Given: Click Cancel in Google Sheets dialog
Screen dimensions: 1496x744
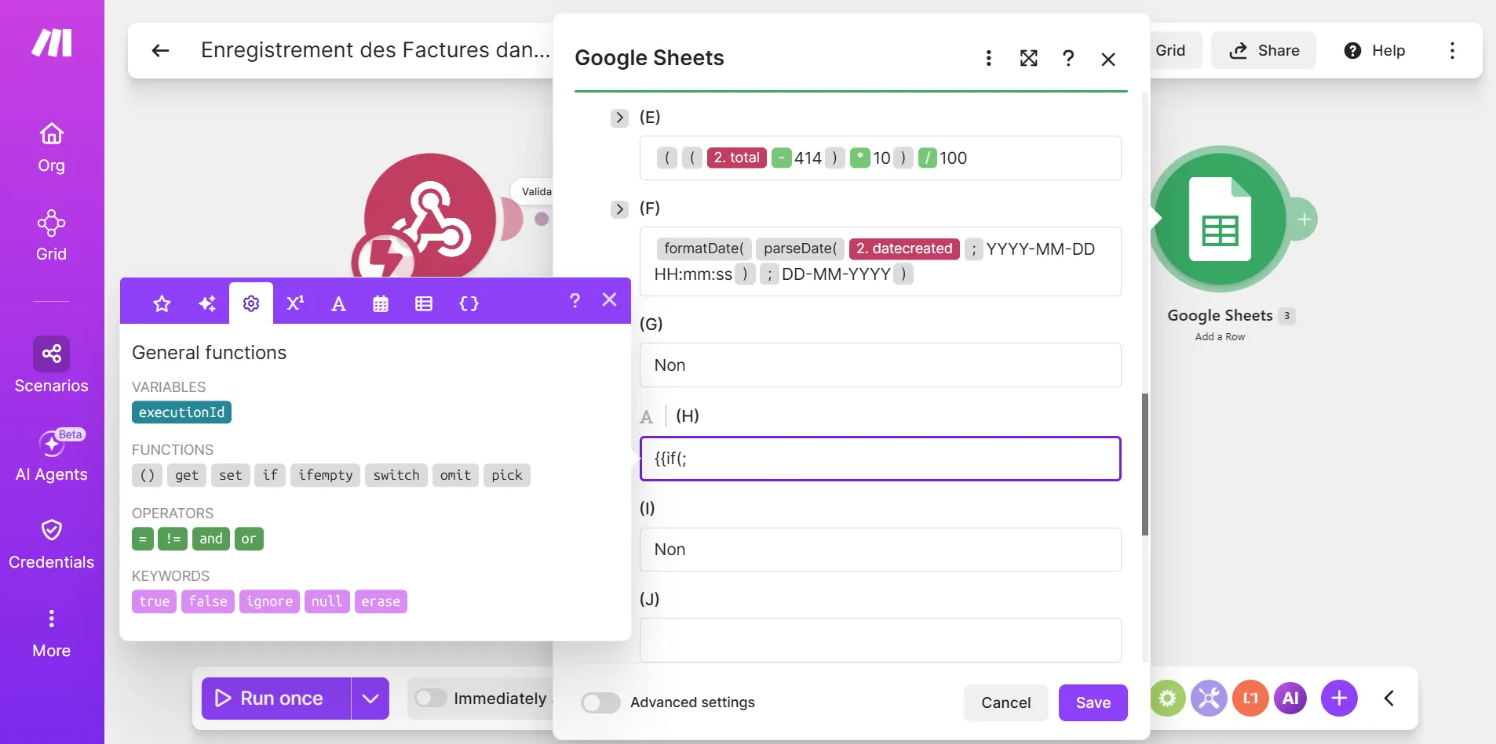Looking at the screenshot, I should point(1006,702).
